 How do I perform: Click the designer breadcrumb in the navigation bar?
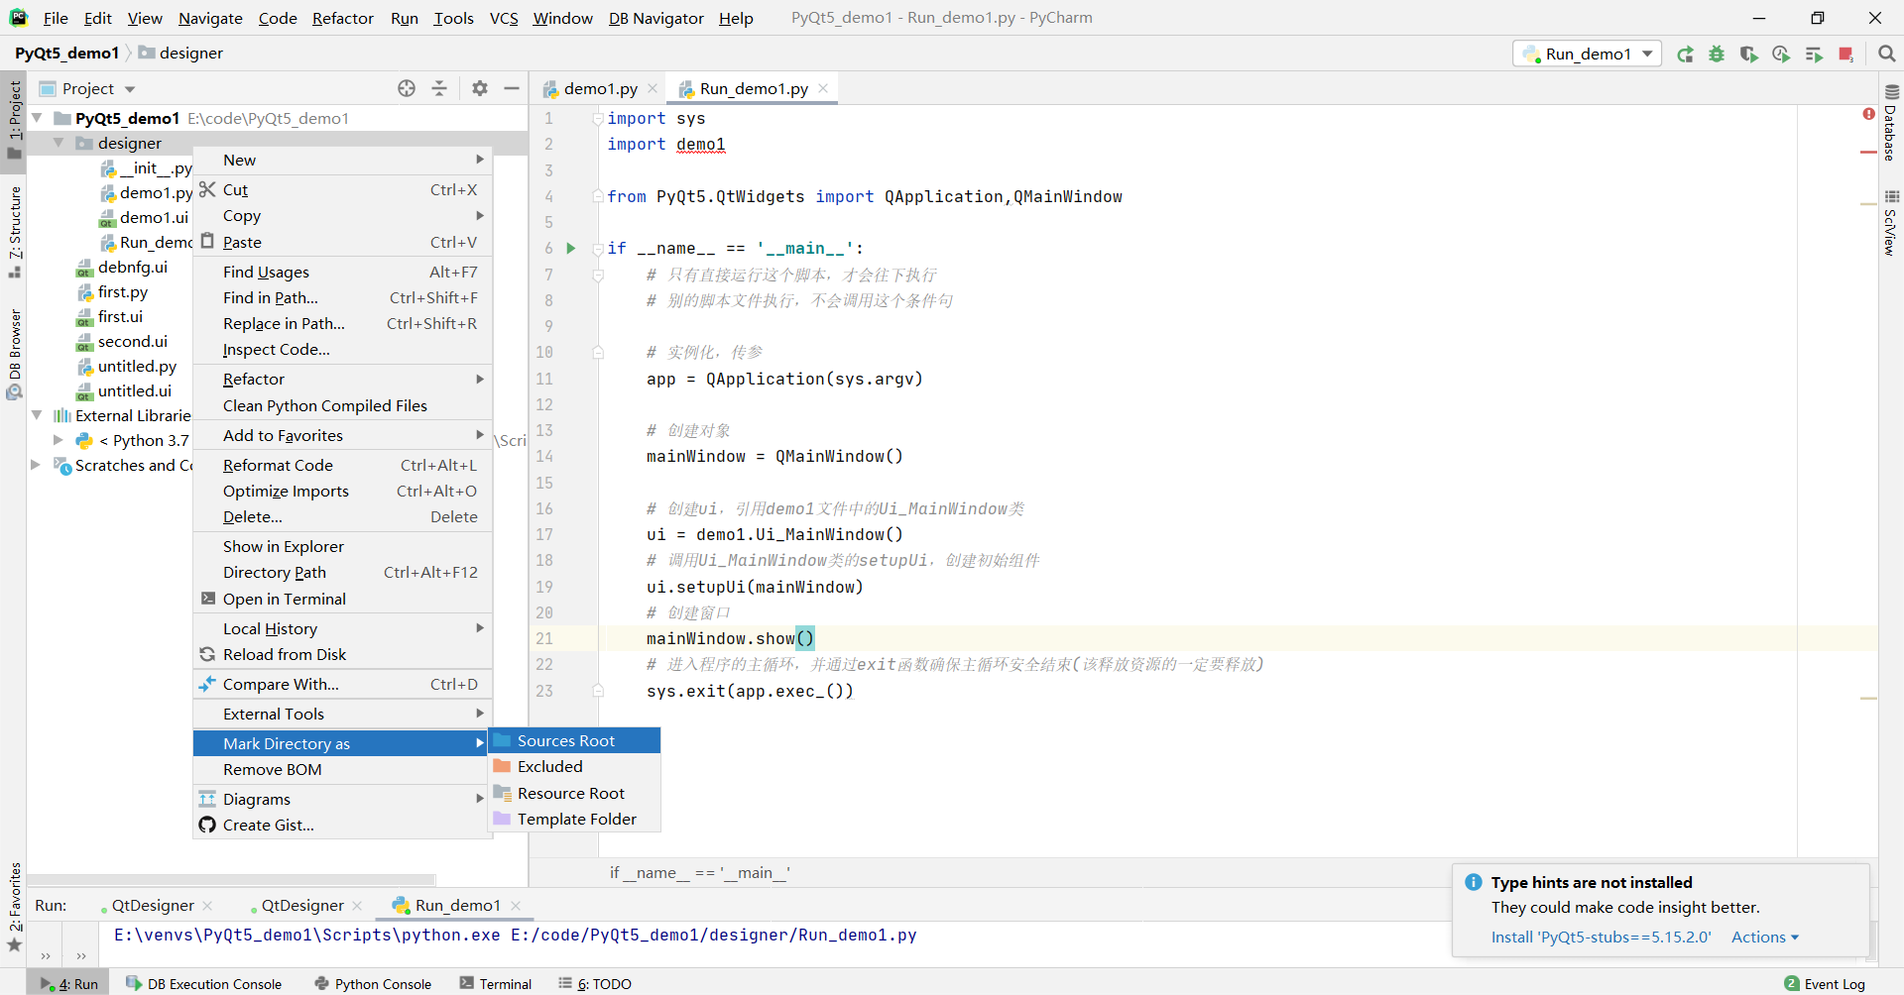180,53
